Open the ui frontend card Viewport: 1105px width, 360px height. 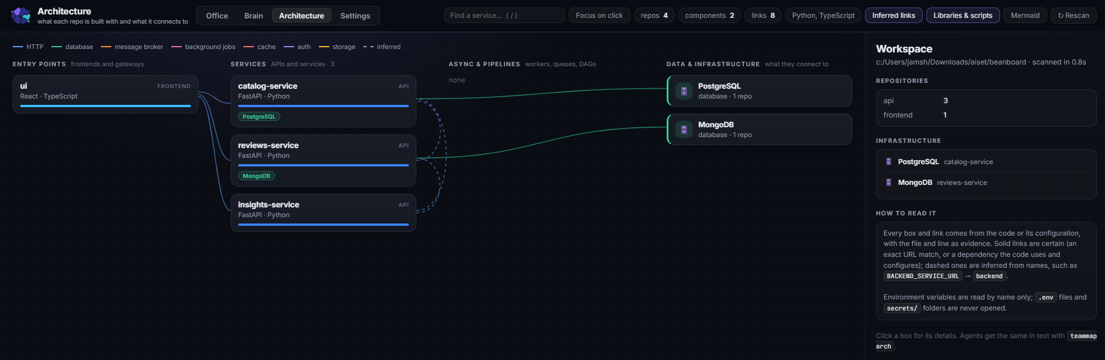tap(106, 94)
